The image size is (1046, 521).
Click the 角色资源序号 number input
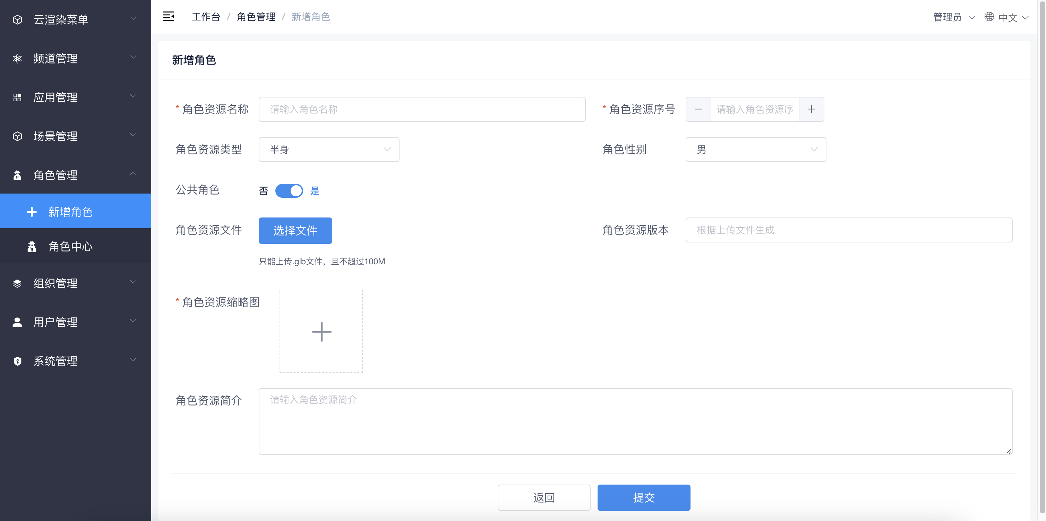click(755, 109)
